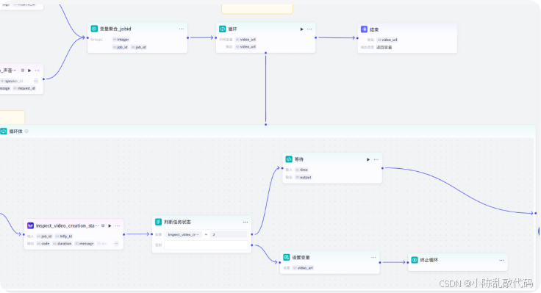The height and width of the screenshot is (293, 541).
Task: Run the 循环 node with its play button
Action: pyautogui.click(x=301, y=29)
